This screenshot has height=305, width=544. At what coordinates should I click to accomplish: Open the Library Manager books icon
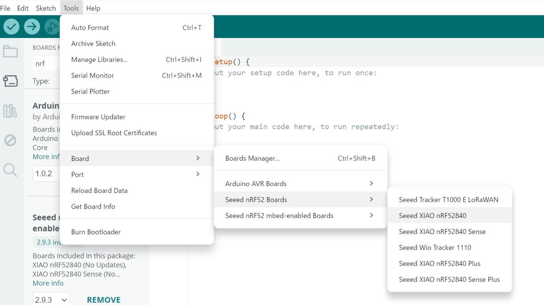click(10, 111)
